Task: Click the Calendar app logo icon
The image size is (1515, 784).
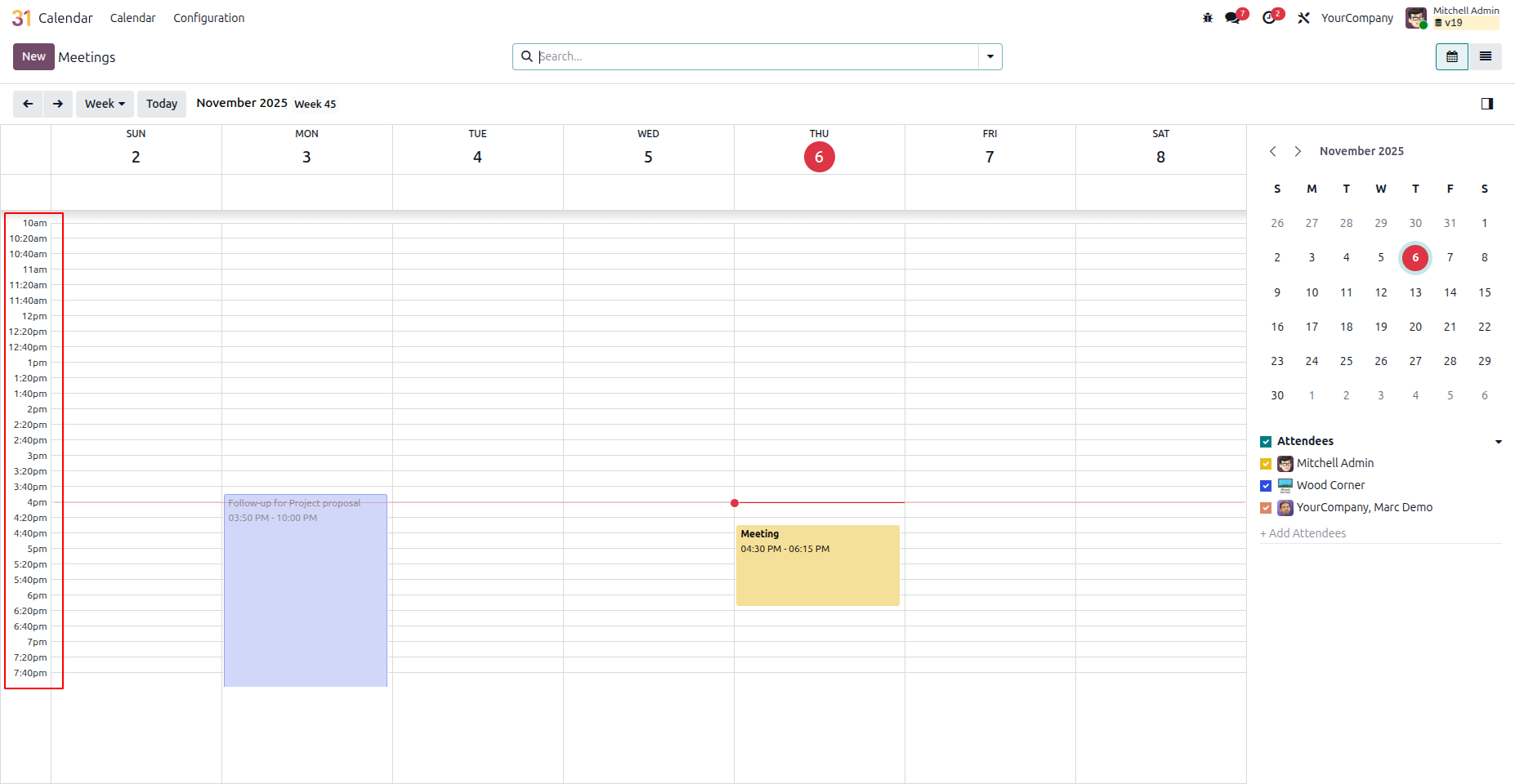Action: [x=21, y=18]
